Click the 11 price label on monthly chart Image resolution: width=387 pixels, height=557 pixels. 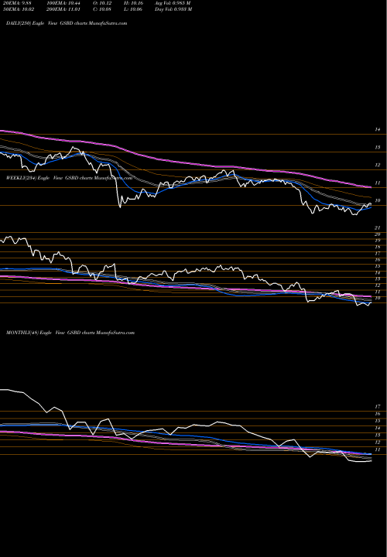(x=378, y=449)
